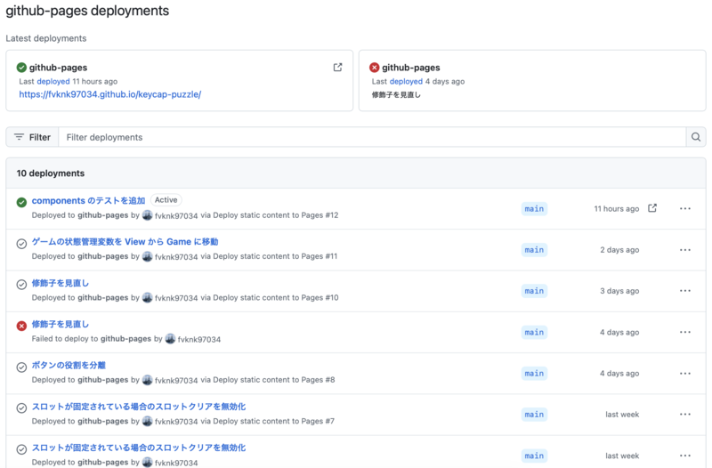Click 'github-pages deployments' page heading
Image resolution: width=712 pixels, height=468 pixels.
pos(87,11)
